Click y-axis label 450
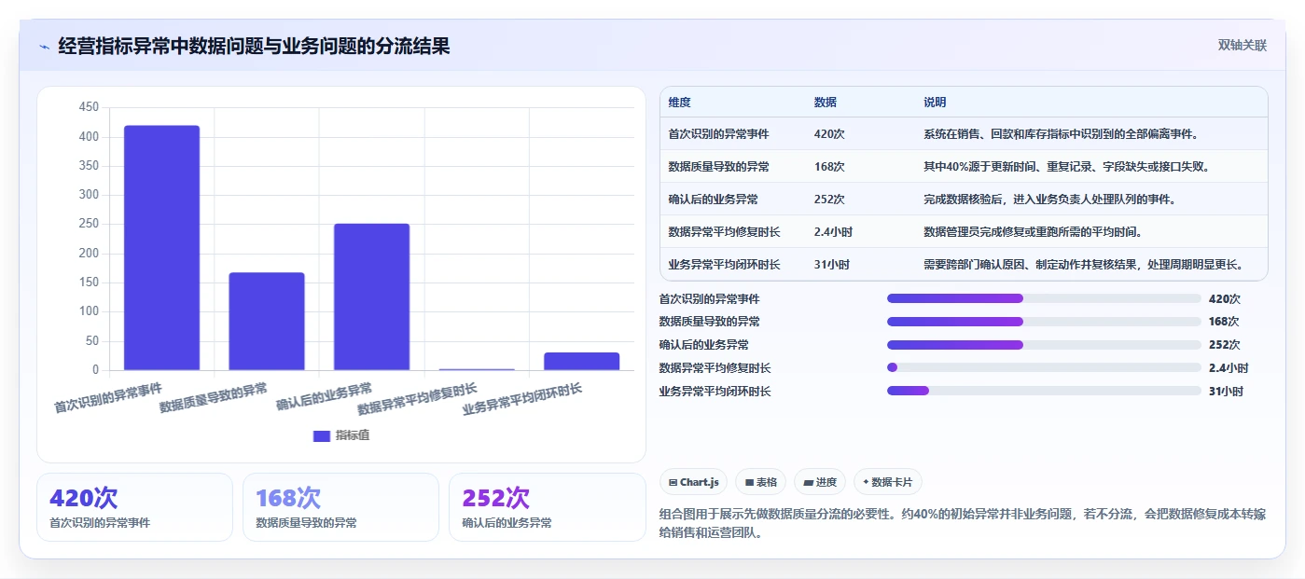Image resolution: width=1305 pixels, height=579 pixels. (x=89, y=107)
